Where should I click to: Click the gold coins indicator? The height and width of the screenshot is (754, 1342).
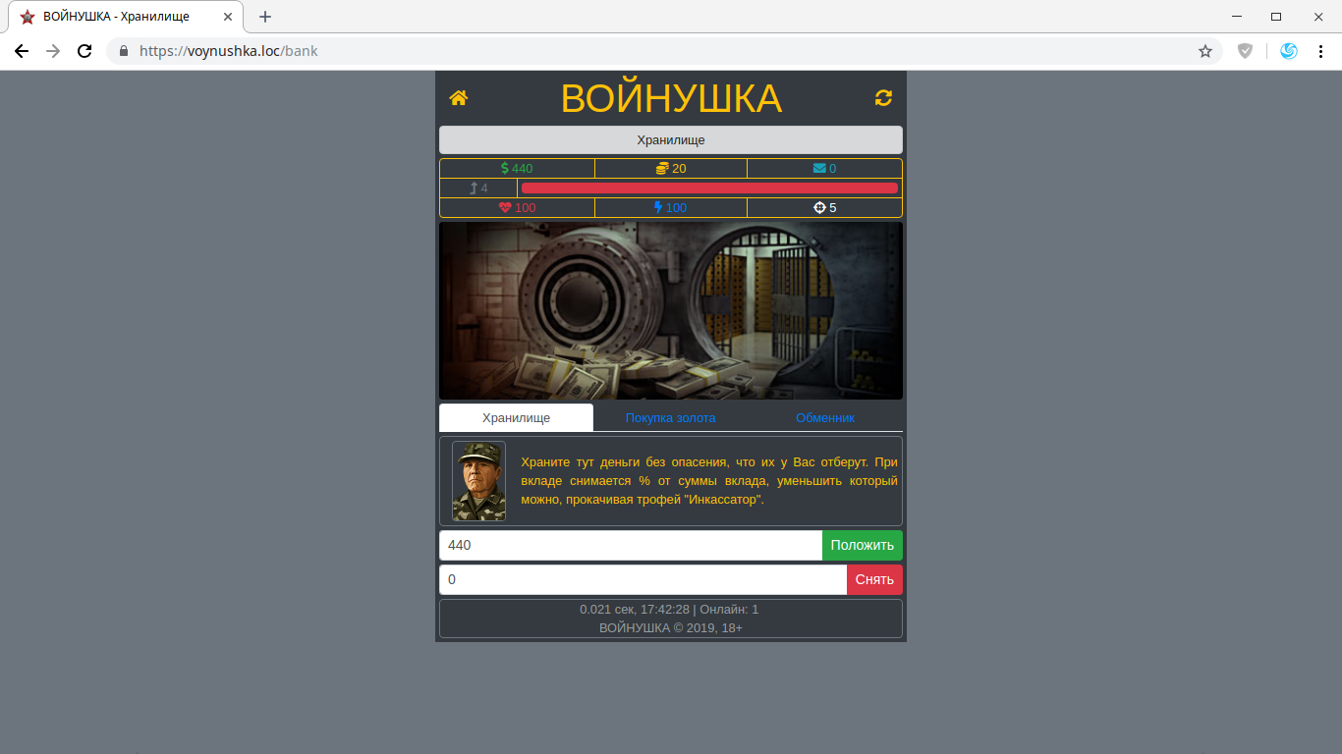coord(671,169)
